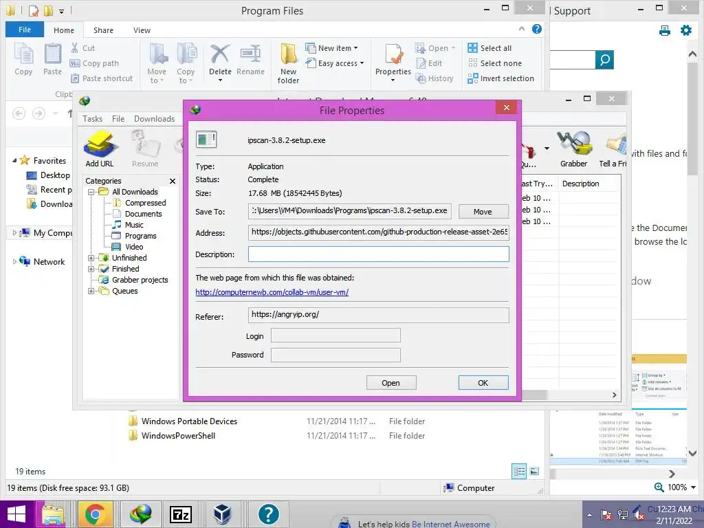Switch to the Explorer View tab

(x=142, y=30)
